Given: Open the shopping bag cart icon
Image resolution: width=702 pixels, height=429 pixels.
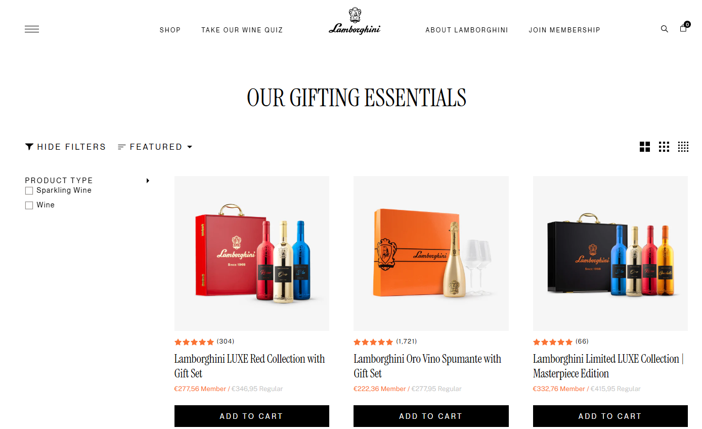Looking at the screenshot, I should (684, 28).
